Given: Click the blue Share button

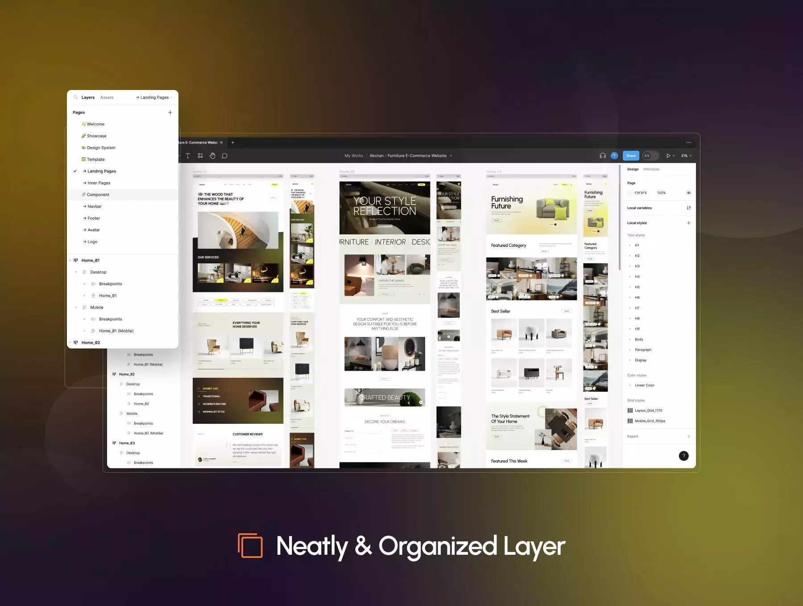Looking at the screenshot, I should (x=631, y=156).
